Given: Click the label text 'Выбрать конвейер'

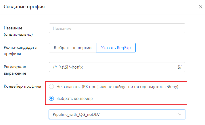Looking at the screenshot, I should pyautogui.click(x=75, y=99).
